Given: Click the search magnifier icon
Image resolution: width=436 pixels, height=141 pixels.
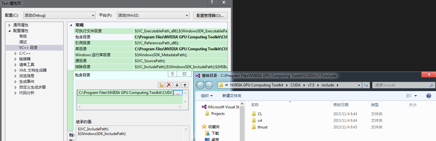Looking at the screenshot, I should click(x=432, y=85).
